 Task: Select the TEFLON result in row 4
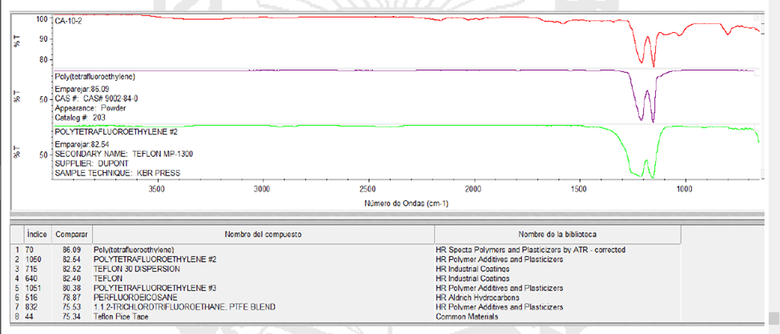pos(108,279)
